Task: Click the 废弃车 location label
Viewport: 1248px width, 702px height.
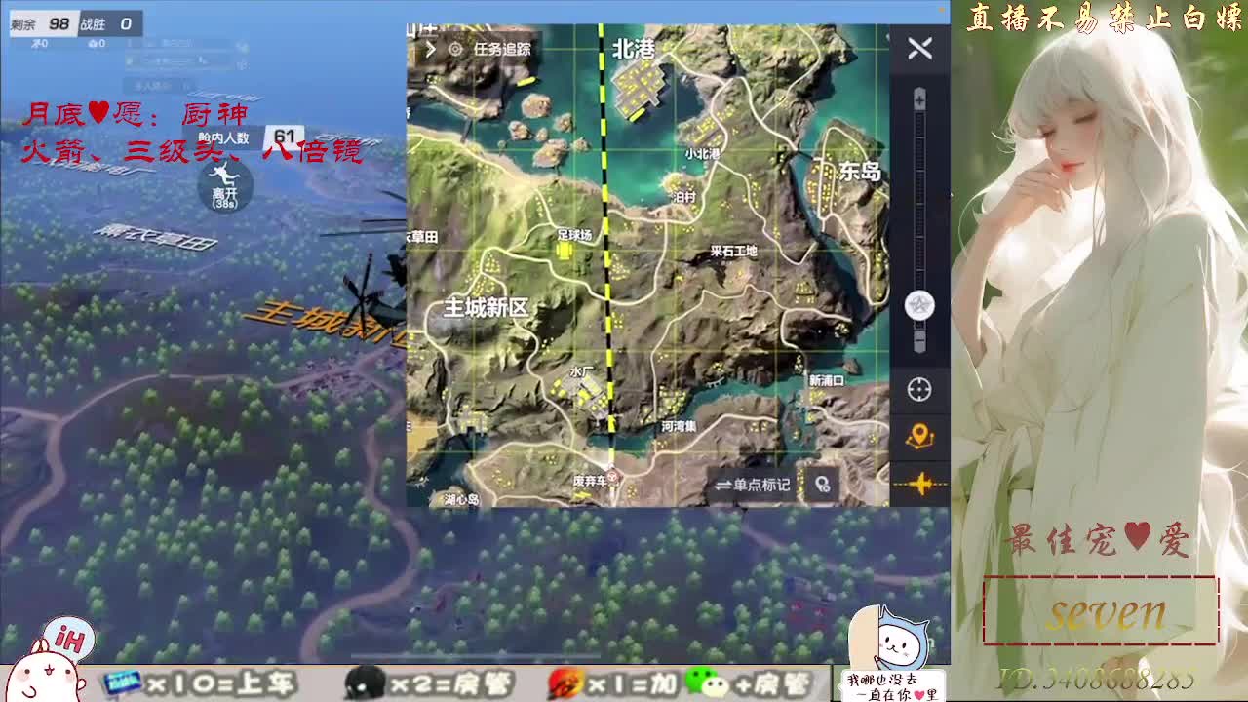Action: click(x=589, y=480)
